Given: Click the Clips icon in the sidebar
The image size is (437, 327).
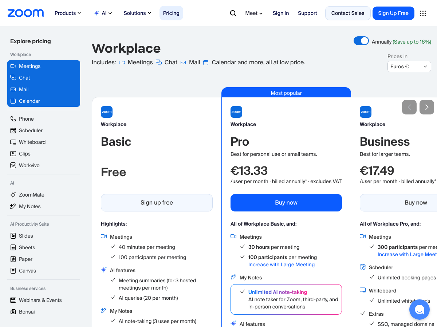Looking at the screenshot, I should point(13,154).
